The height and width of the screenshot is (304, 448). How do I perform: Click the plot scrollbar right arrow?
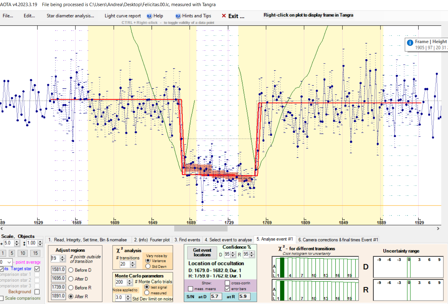click(x=438, y=229)
